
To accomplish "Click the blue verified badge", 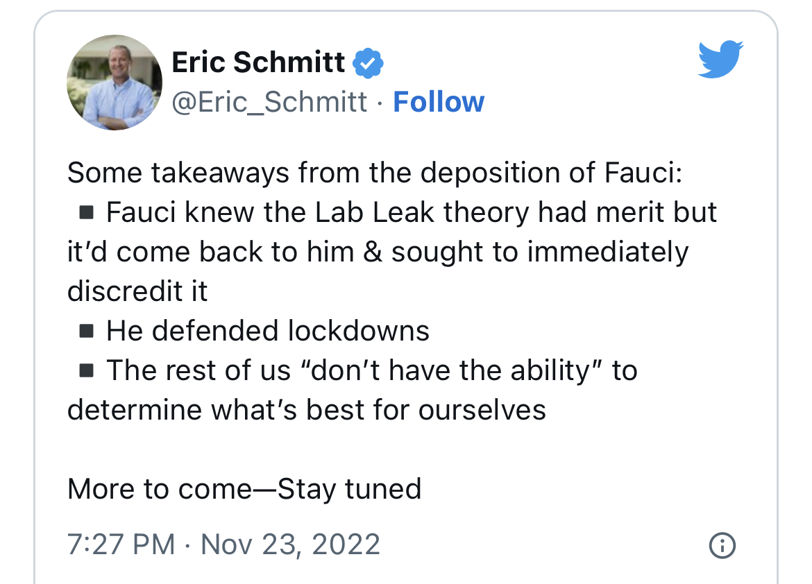I will point(368,63).
